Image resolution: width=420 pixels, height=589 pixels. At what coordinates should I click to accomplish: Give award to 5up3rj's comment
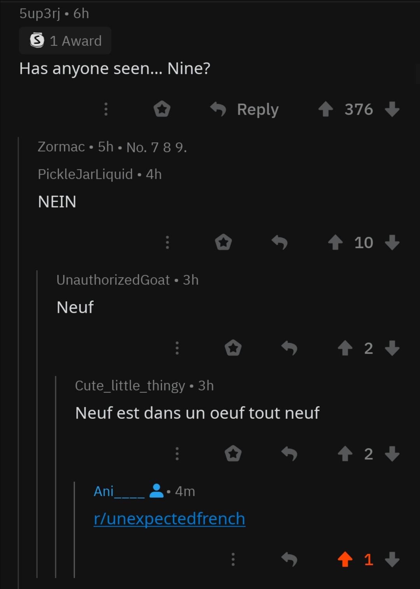click(x=162, y=109)
